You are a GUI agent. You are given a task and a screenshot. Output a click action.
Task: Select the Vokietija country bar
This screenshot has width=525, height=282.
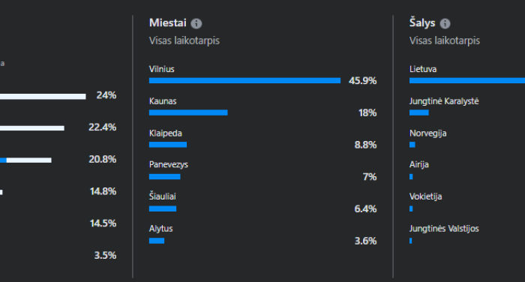click(x=411, y=208)
